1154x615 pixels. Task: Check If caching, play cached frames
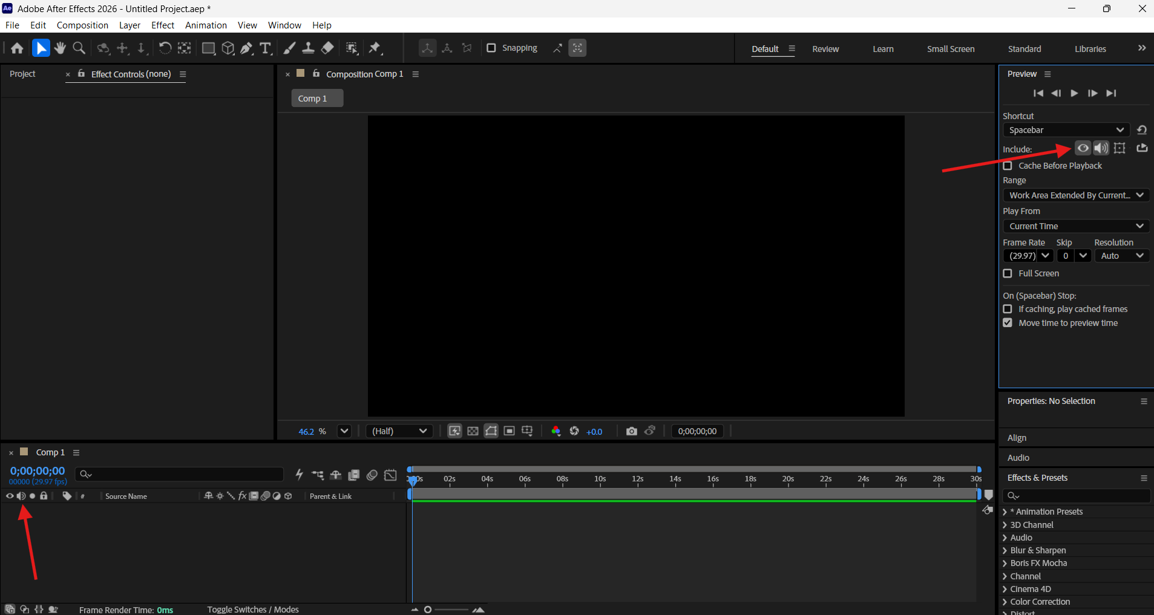pos(1008,309)
